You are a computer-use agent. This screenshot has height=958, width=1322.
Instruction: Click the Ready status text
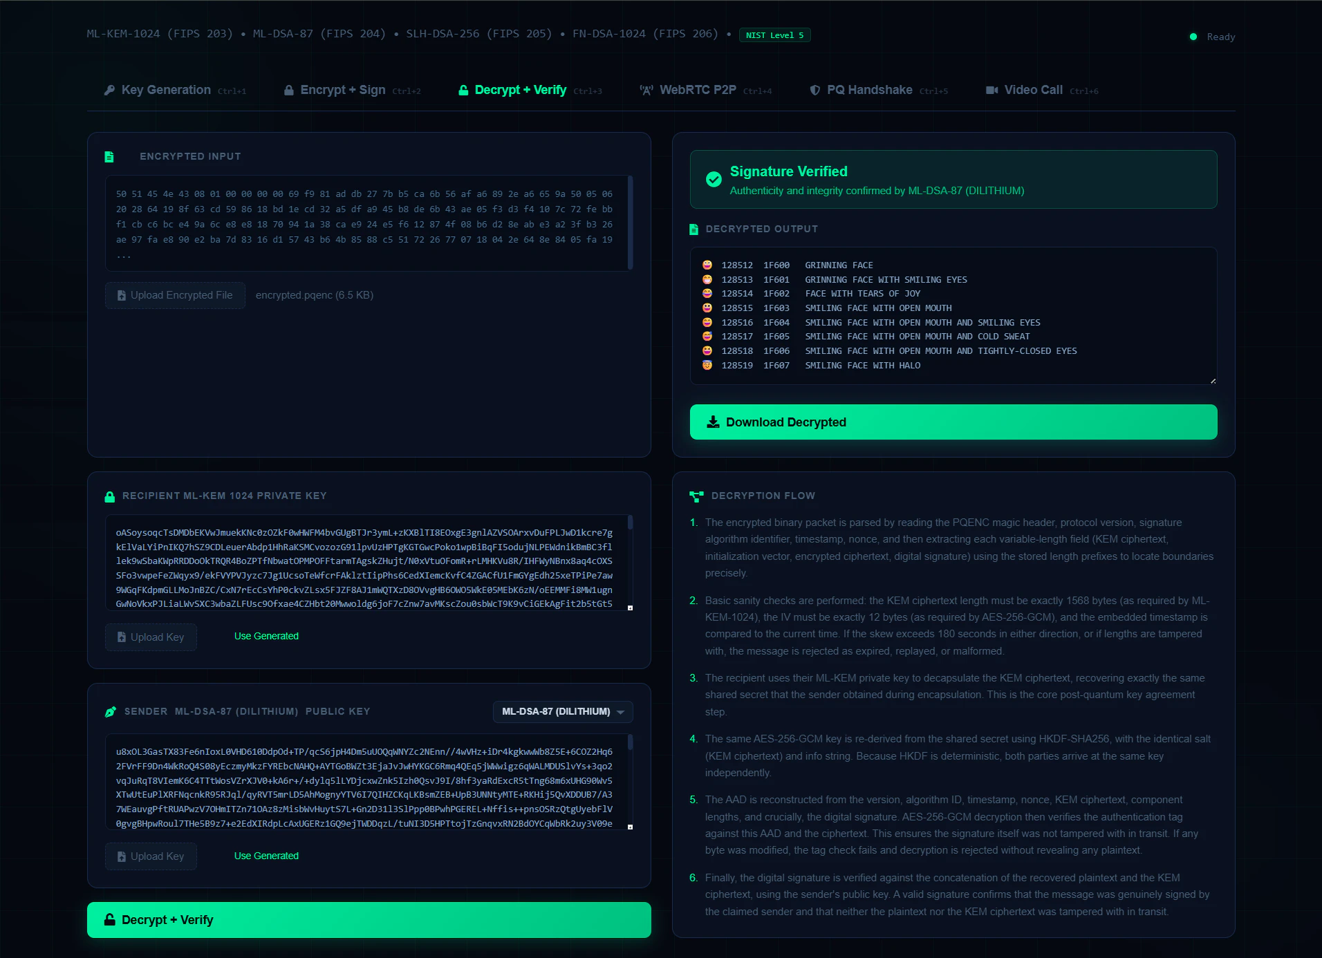1221,37
